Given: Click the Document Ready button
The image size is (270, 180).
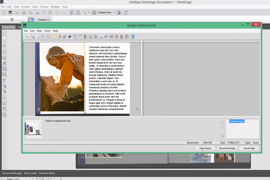Looking at the screenshot, I should 227,148.
